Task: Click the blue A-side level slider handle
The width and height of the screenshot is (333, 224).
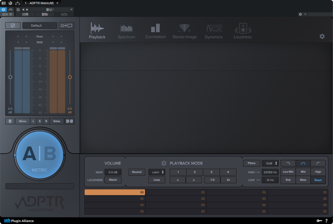Action: coord(10,77)
